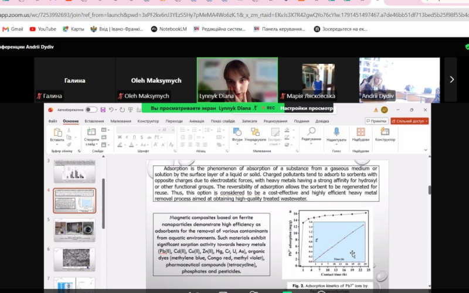This screenshot has width=469, height=293.
Task: Open the Анімація tab
Action: [196, 121]
